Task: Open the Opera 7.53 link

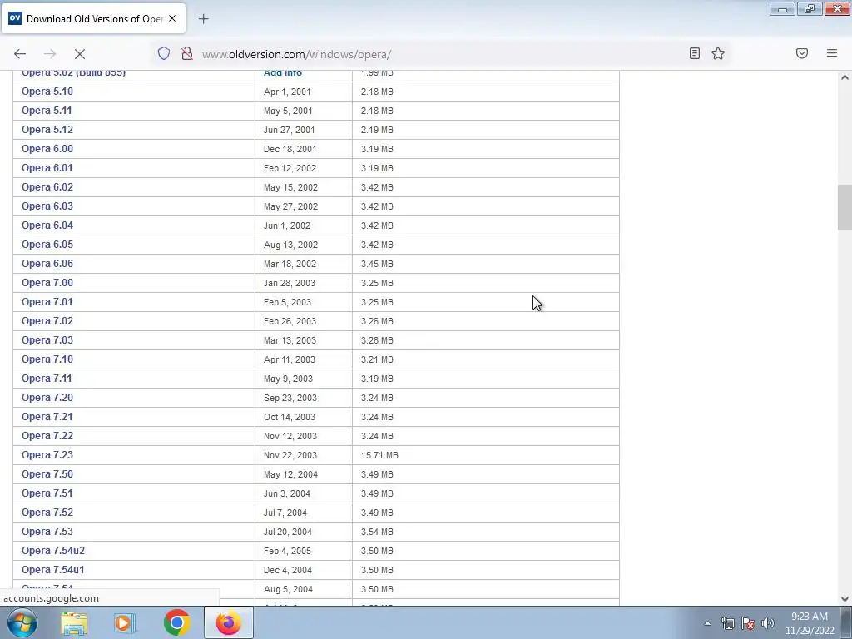Action: click(x=47, y=531)
